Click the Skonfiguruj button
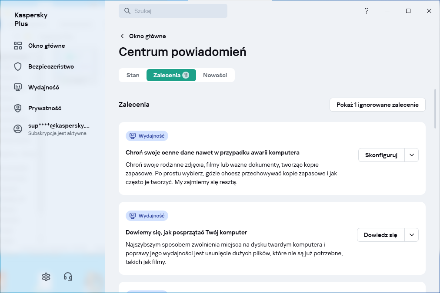 (x=381, y=155)
